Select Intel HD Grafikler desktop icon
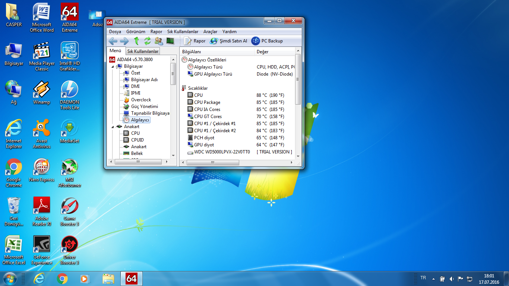 [x=70, y=57]
